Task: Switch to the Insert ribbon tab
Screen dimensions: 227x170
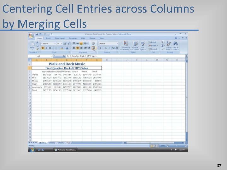Action: tap(48, 38)
